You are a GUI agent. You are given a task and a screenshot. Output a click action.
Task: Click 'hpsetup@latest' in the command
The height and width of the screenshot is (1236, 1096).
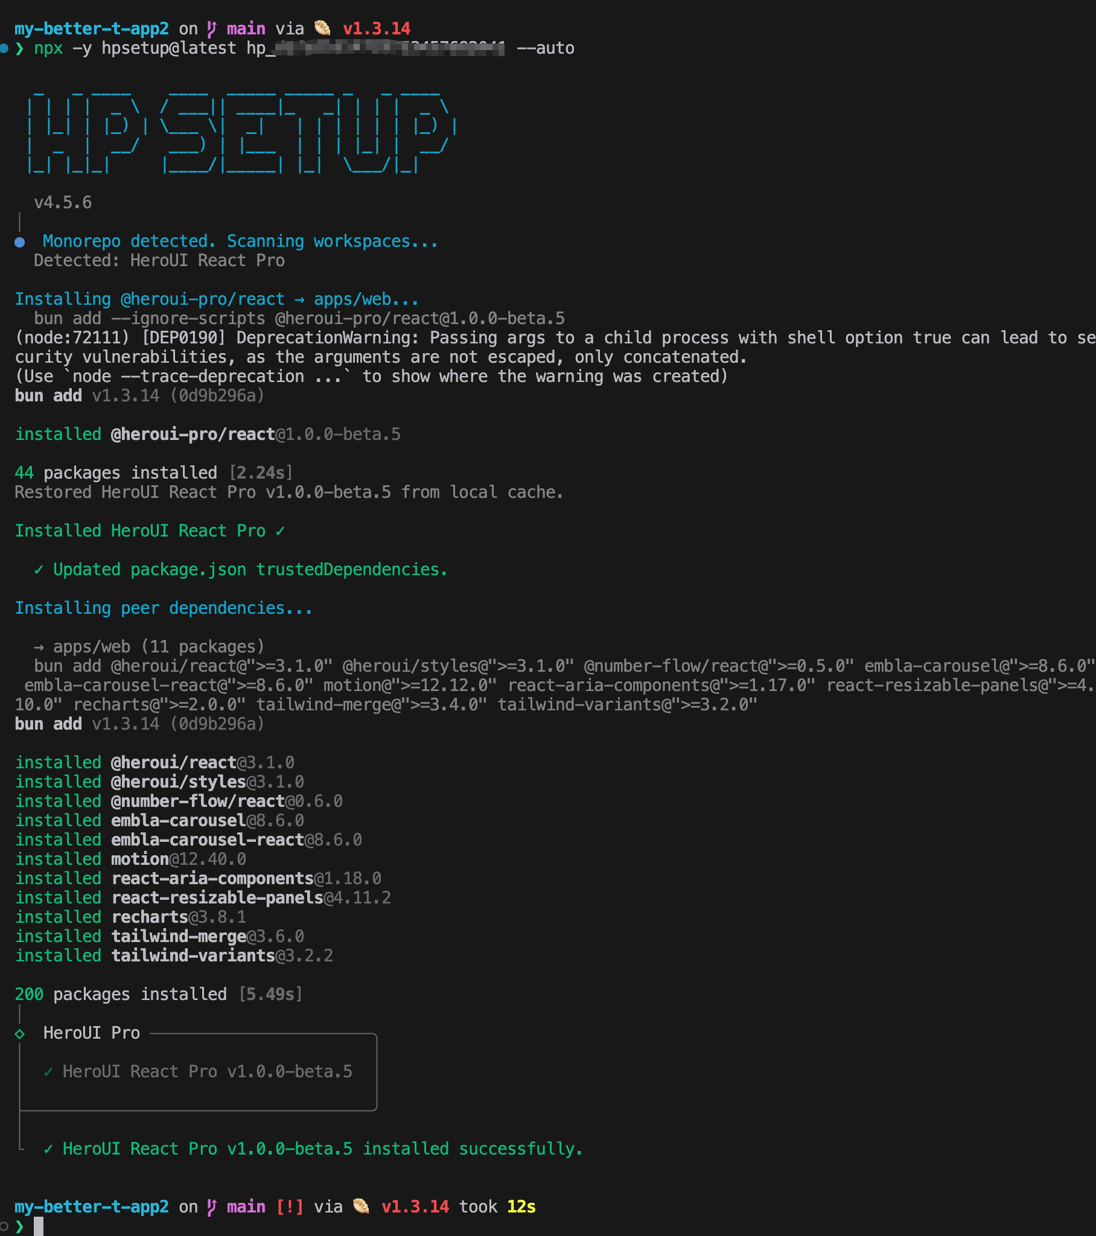point(169,48)
